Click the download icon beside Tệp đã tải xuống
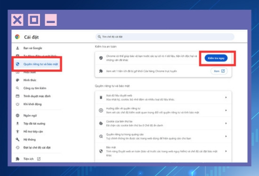This screenshot has height=176, width=259. pyautogui.click(x=17, y=123)
